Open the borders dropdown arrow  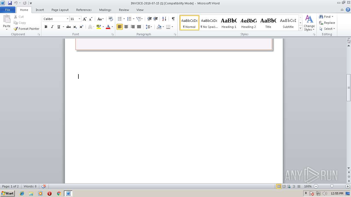(x=172, y=27)
